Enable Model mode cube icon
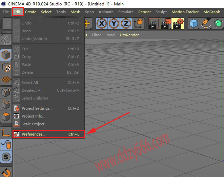The height and width of the screenshot is (177, 224). (x=6, y=55)
